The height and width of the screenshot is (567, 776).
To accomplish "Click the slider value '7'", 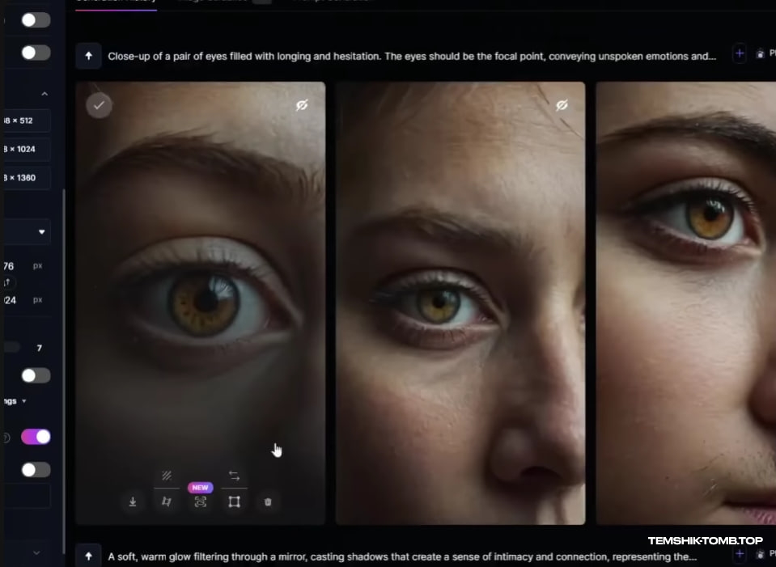I will pyautogui.click(x=39, y=348).
